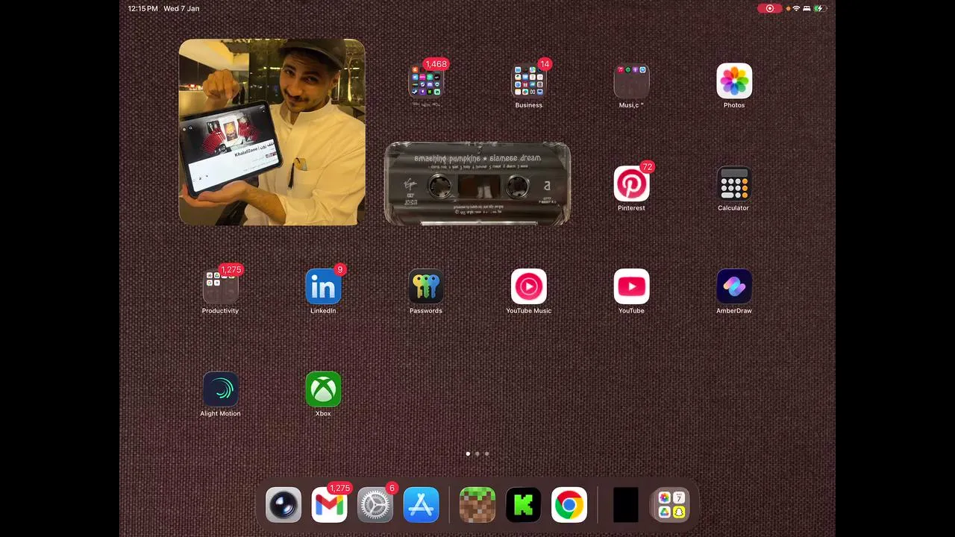955x537 pixels.
Task: Open Gmail in the dock
Action: coord(329,505)
